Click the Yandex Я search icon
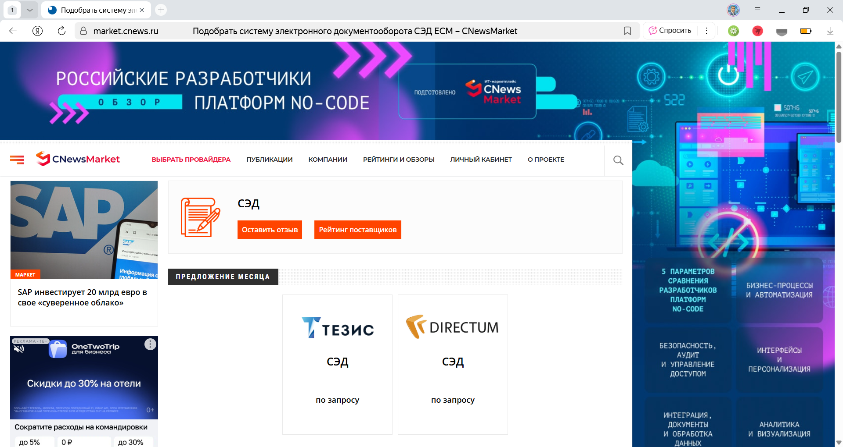The width and height of the screenshot is (843, 447). [37, 31]
